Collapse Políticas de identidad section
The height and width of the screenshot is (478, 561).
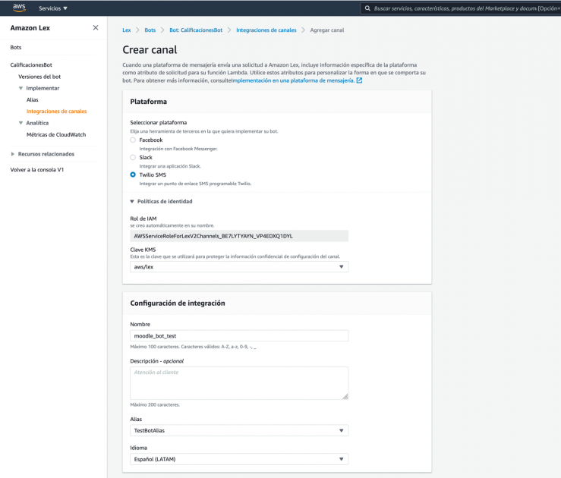pos(132,202)
